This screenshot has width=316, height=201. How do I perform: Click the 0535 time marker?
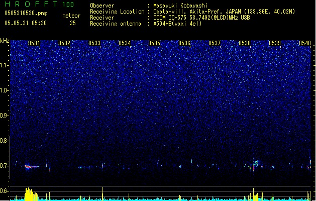[x=154, y=43]
